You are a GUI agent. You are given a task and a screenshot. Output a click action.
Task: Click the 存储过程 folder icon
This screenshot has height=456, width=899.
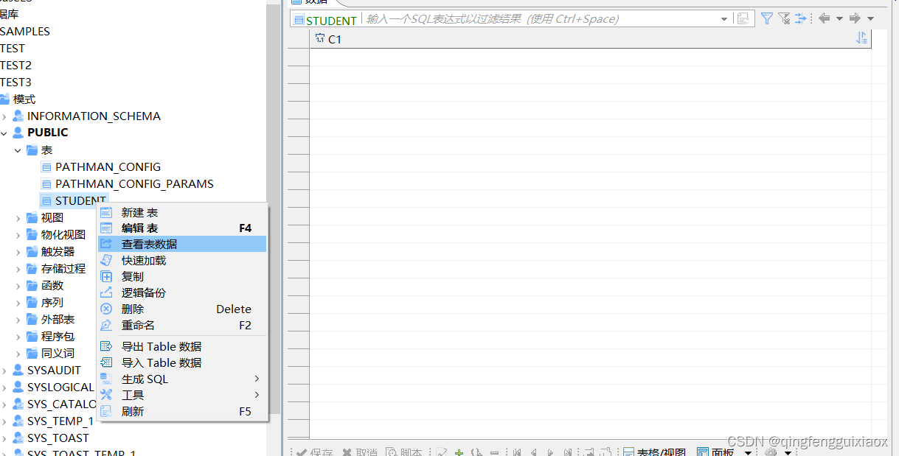[32, 269]
